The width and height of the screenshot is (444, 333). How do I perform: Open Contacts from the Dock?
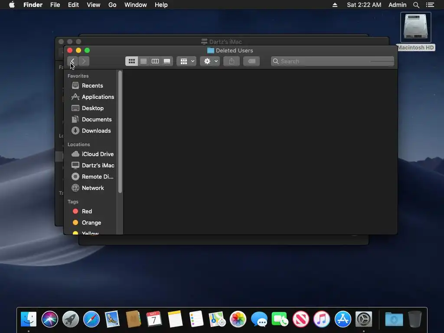(134, 319)
